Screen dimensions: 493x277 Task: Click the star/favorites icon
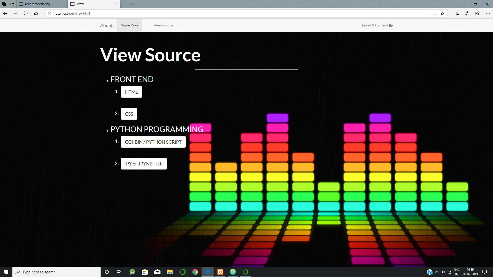coord(443,13)
